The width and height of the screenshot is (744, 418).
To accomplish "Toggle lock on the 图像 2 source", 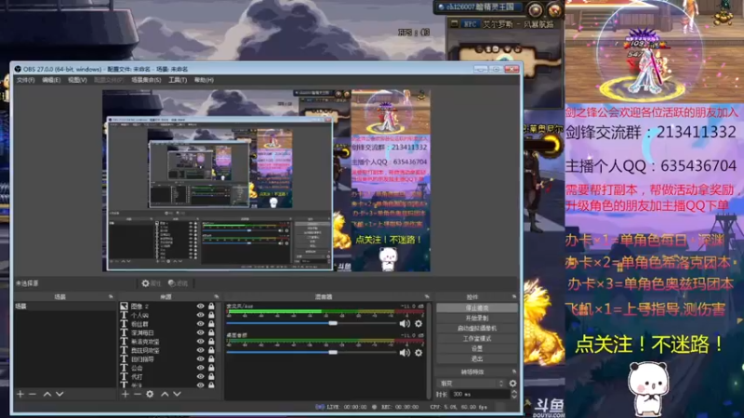I will [211, 307].
